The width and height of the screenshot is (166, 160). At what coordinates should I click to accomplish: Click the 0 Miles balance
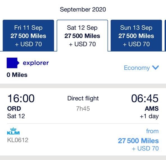point(17,75)
